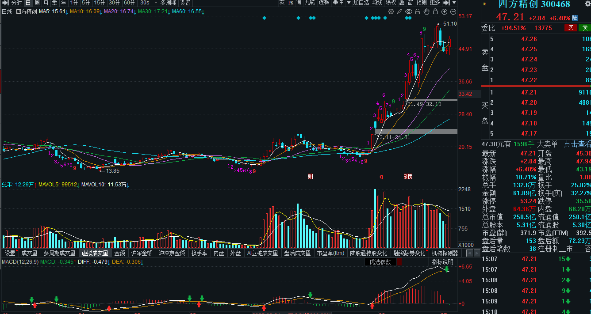The image size is (591, 314).
Task: Select 融资融券变化 indicator tab
Action: pos(409,253)
